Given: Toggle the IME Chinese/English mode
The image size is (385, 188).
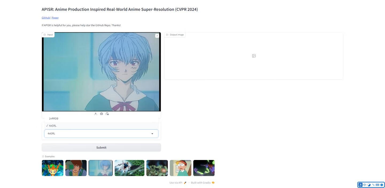Looking at the screenshot, I should [365, 185].
